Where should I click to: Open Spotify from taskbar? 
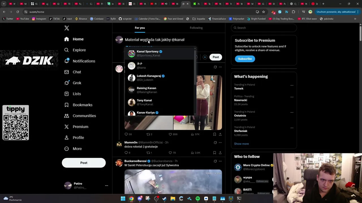click(x=198, y=198)
